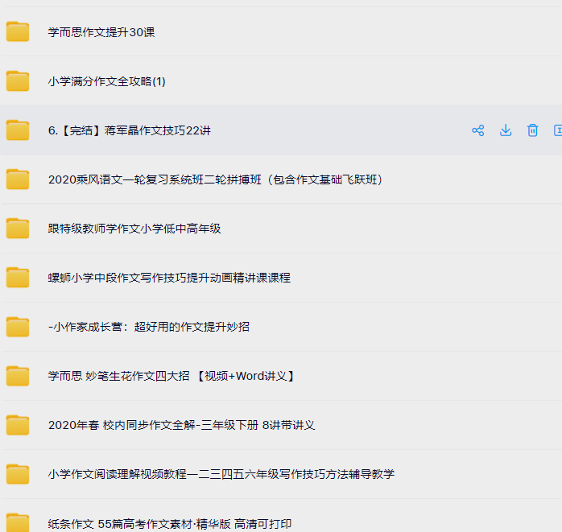Screen dimensions: 562x532
Task: Open the 小学满分作文全攻略(1) folder name
Action: tap(107, 81)
